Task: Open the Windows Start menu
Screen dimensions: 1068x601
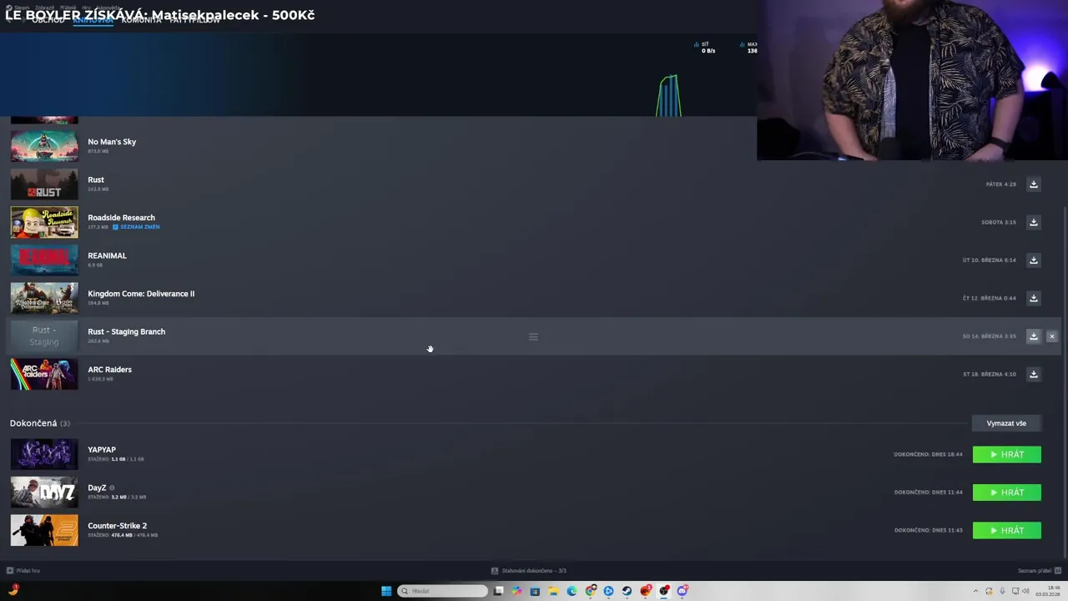Action: coord(386,591)
